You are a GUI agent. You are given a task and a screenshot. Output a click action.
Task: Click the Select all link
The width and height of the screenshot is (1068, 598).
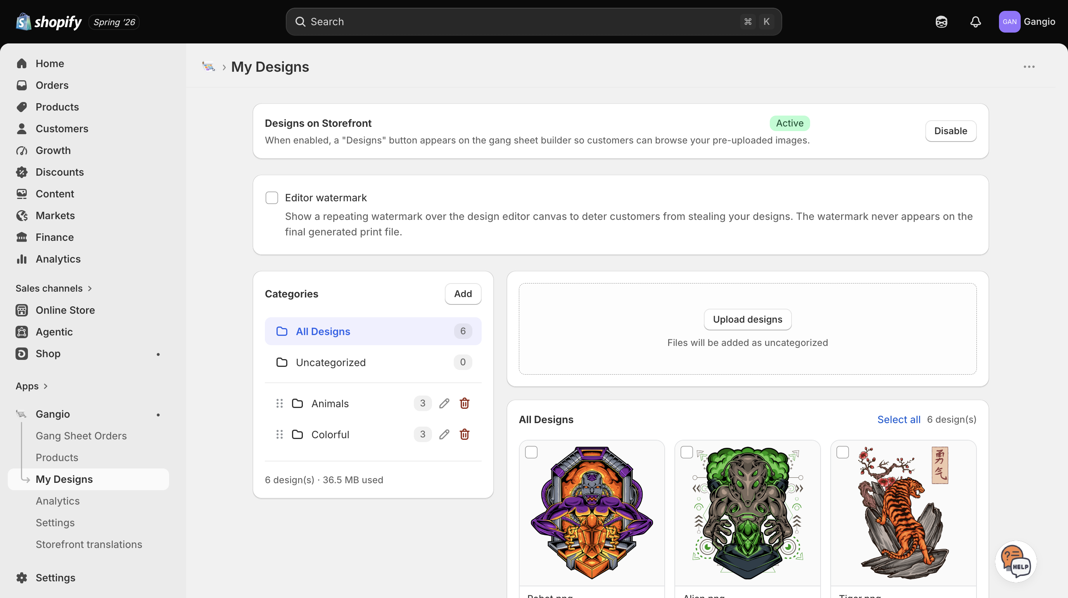(899, 419)
